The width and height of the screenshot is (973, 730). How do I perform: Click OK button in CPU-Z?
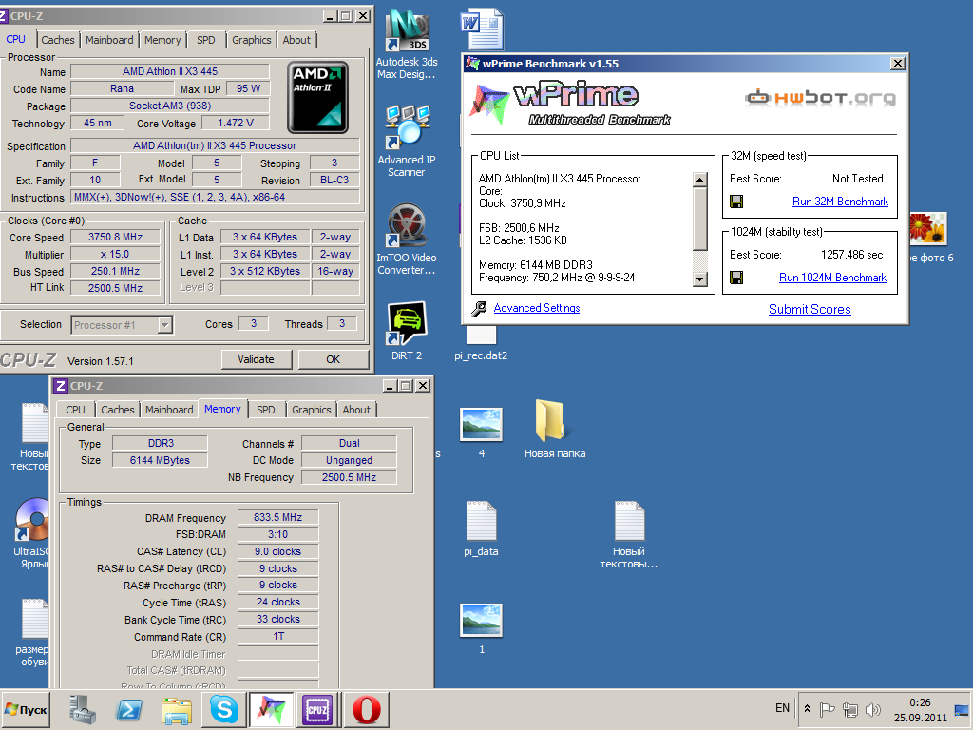coord(334,359)
